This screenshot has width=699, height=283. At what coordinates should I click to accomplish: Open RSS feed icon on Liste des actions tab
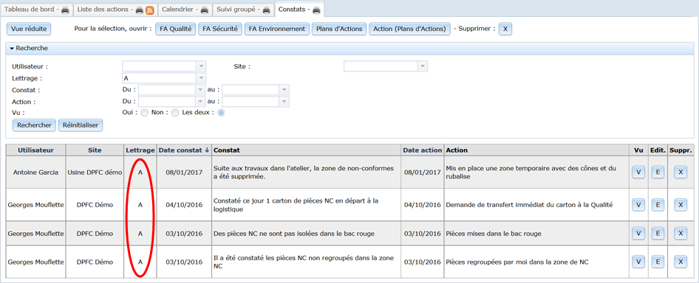(150, 10)
